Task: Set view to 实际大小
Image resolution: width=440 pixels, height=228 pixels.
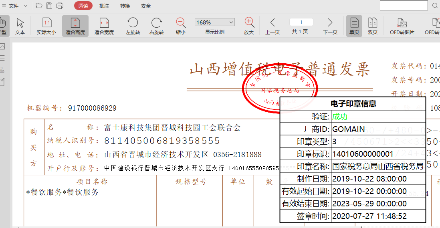Action: click(x=46, y=26)
